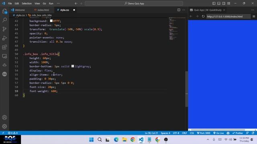Toggle secondary side bar layout icon
This screenshot has width=257, height=144.
click(x=224, y=4)
